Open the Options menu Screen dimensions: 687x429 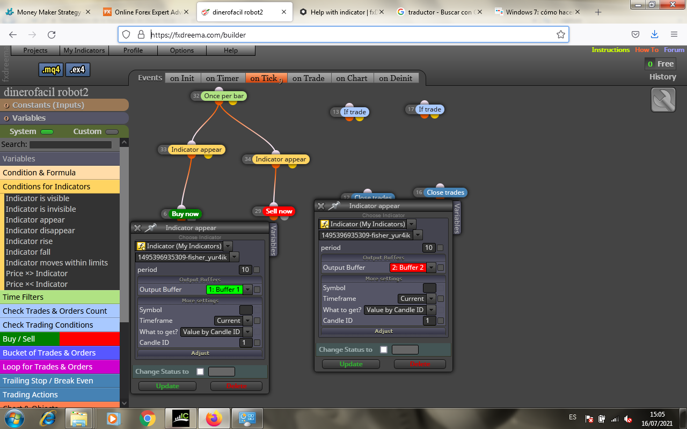[x=182, y=50]
